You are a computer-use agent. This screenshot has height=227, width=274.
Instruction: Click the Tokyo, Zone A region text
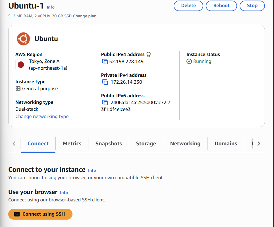click(x=44, y=61)
